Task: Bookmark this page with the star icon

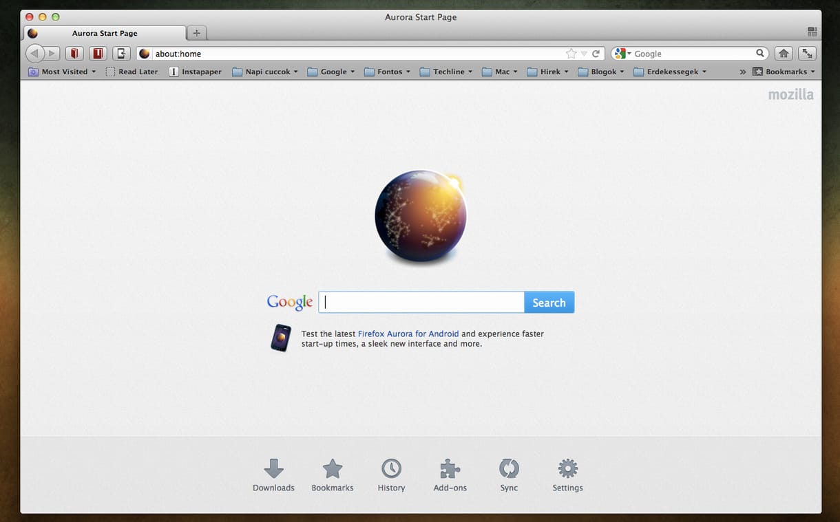Action: 571,54
